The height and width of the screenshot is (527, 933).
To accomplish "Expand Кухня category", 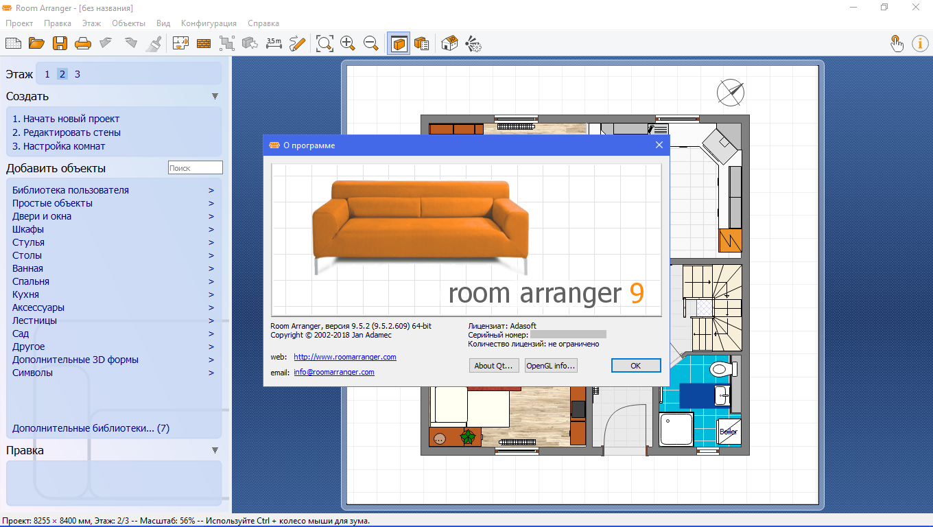I will click(113, 294).
